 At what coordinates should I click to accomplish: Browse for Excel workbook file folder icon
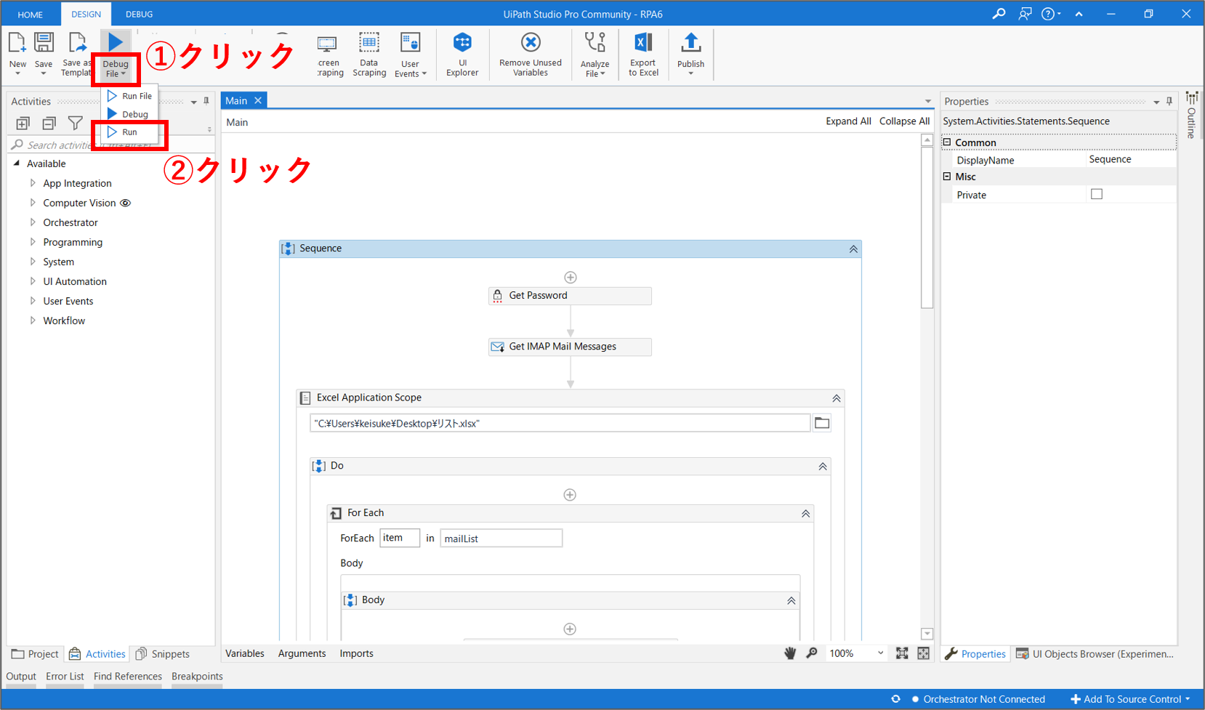coord(822,423)
